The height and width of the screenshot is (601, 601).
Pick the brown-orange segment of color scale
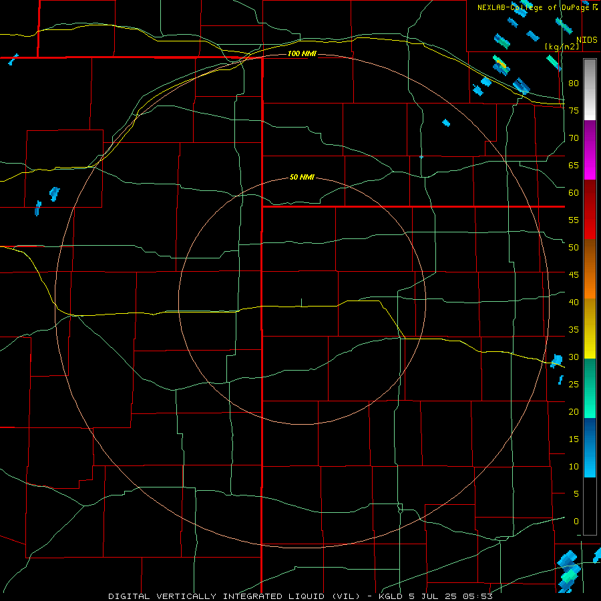pos(590,269)
